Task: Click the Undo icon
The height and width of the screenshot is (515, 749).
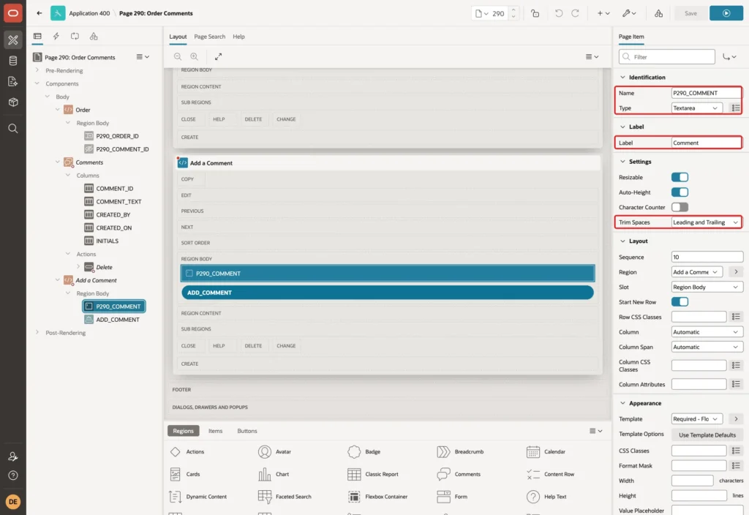Action: coord(558,13)
